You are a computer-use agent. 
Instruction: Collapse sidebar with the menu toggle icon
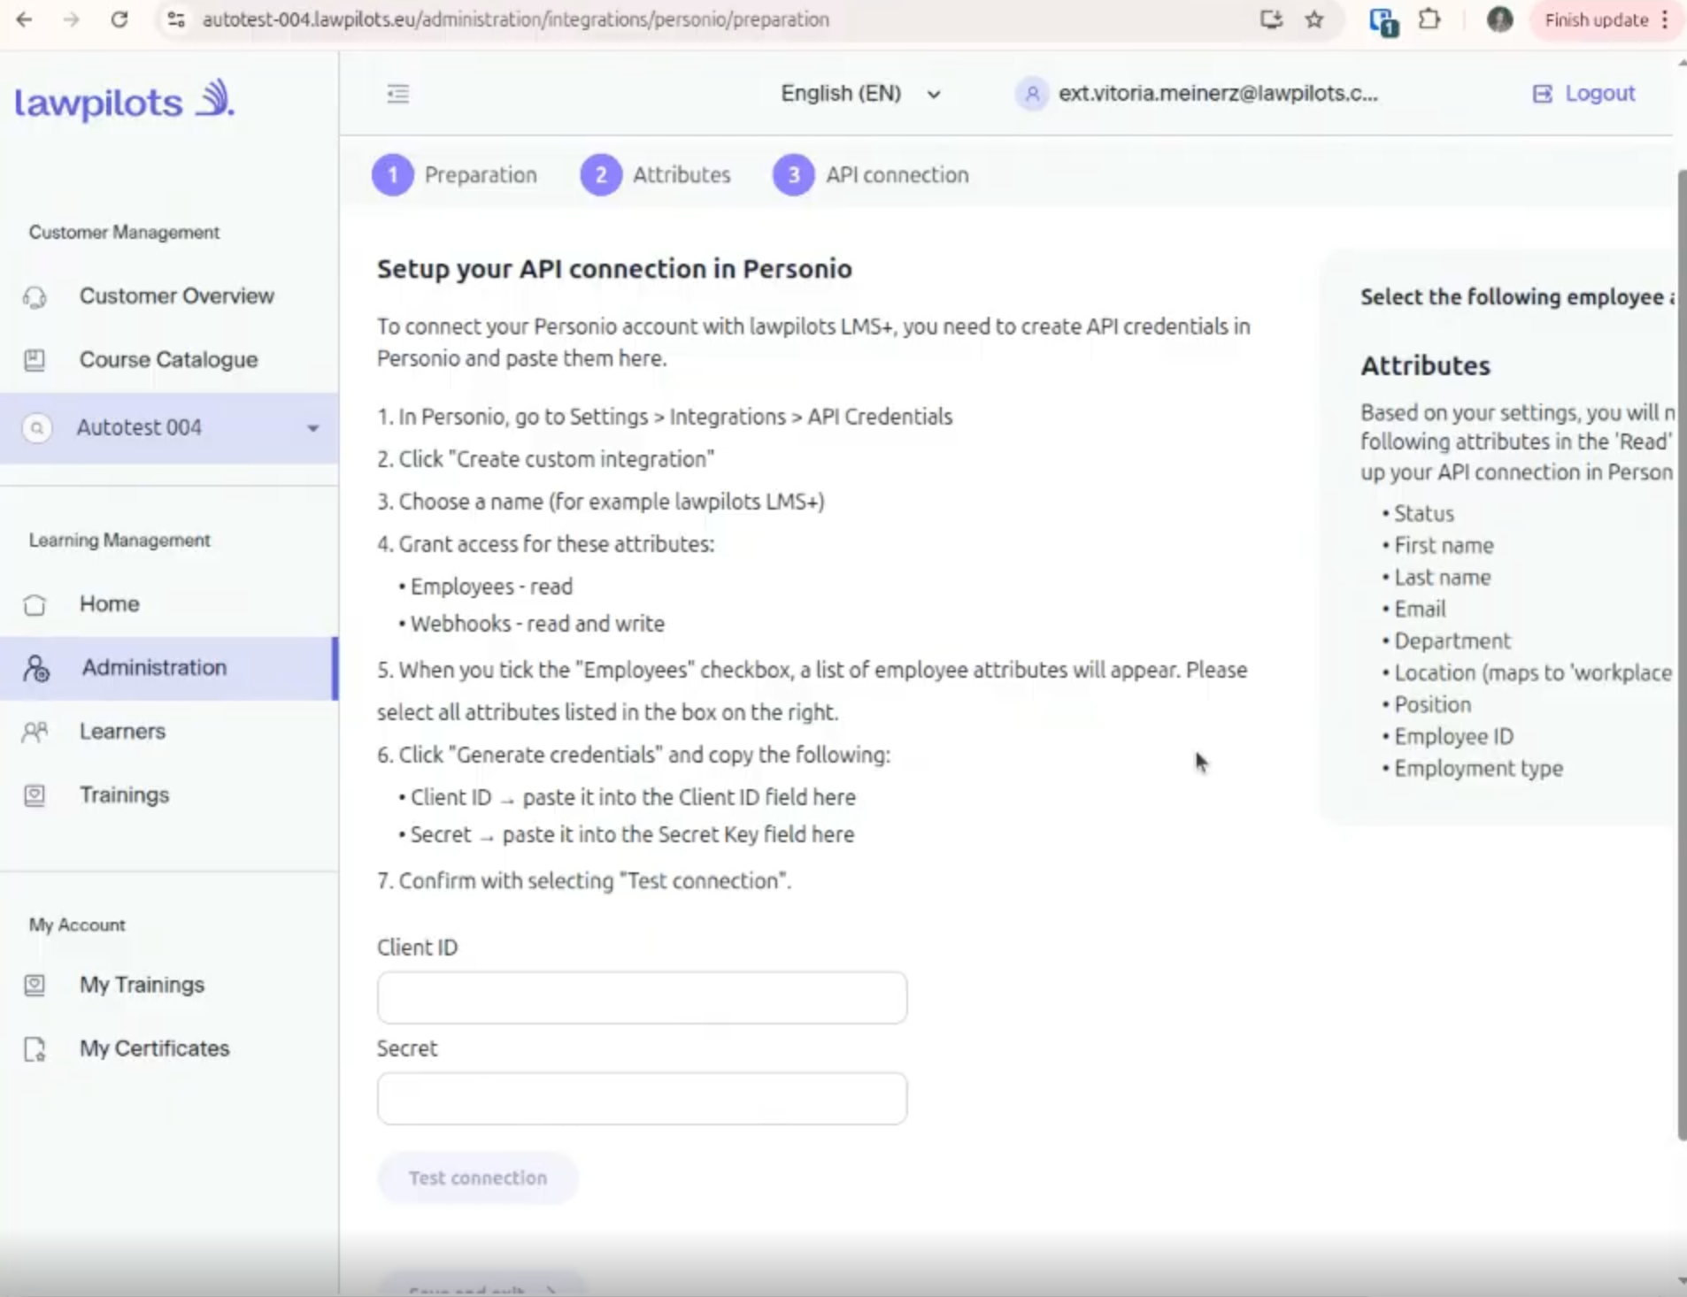click(397, 94)
